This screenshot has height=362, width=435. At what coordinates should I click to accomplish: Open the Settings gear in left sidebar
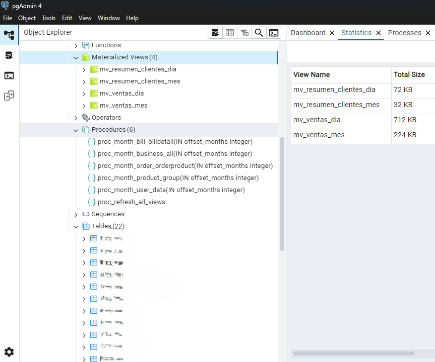tap(9, 352)
